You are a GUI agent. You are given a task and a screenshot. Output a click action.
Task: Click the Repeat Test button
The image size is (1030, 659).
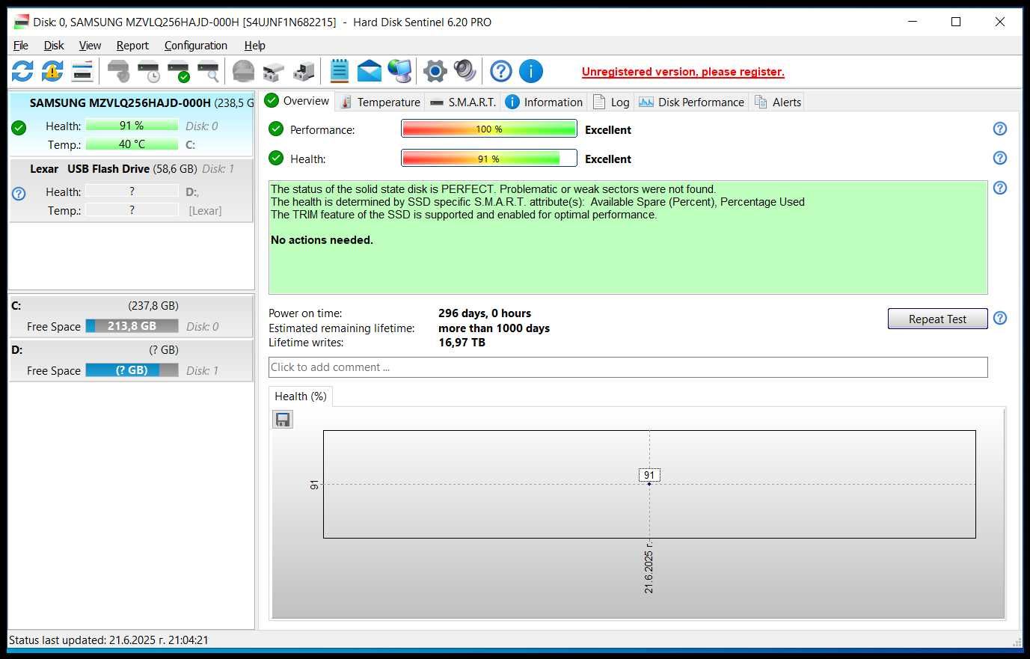(937, 319)
